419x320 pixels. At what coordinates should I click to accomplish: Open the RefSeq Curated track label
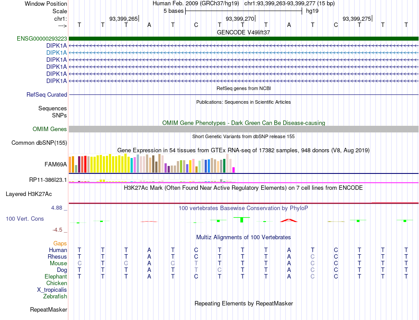46,94
